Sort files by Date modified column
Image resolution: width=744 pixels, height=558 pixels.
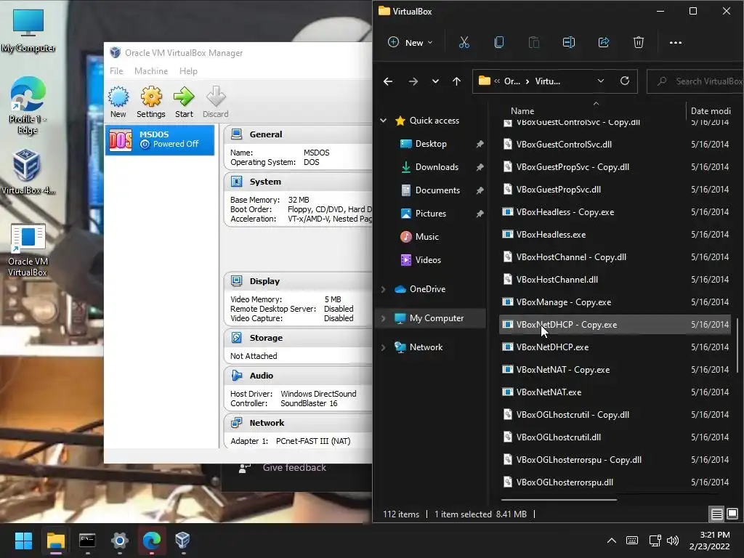(711, 111)
